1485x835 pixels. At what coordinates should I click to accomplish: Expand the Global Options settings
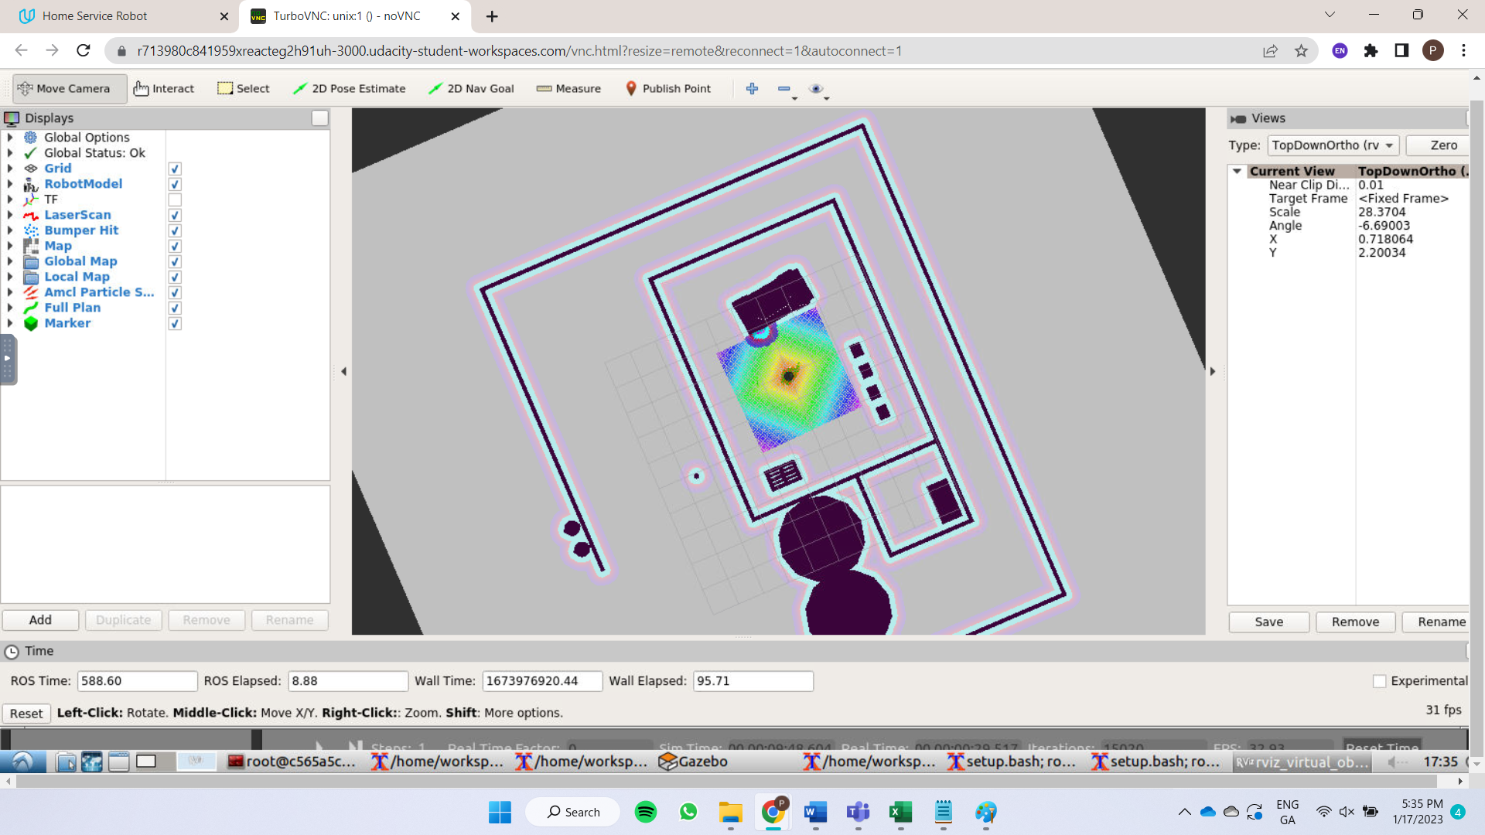tap(10, 138)
